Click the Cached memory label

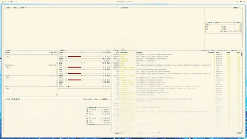point(8,76)
